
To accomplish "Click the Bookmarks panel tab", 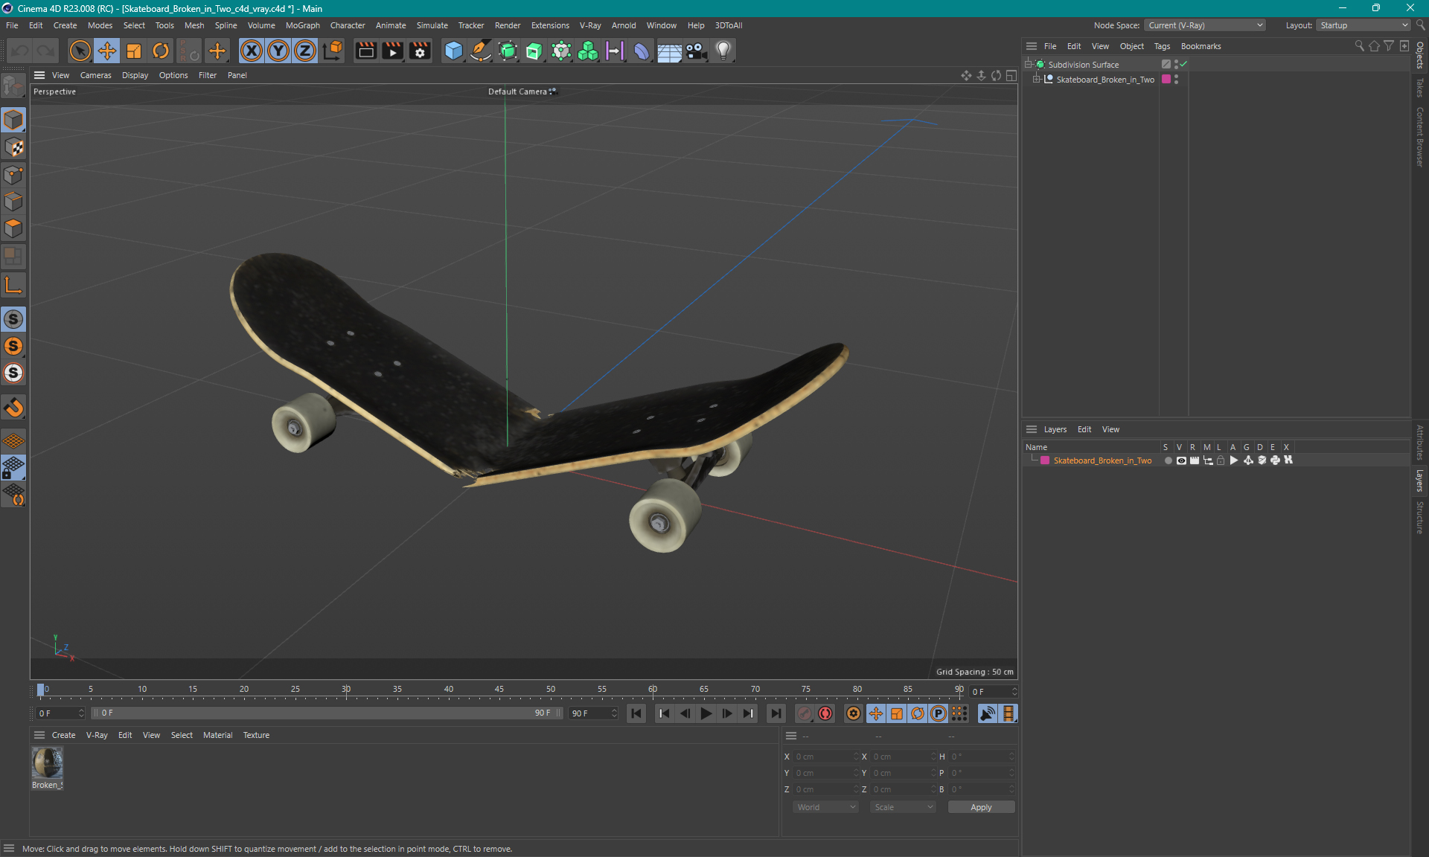I will click(x=1201, y=46).
